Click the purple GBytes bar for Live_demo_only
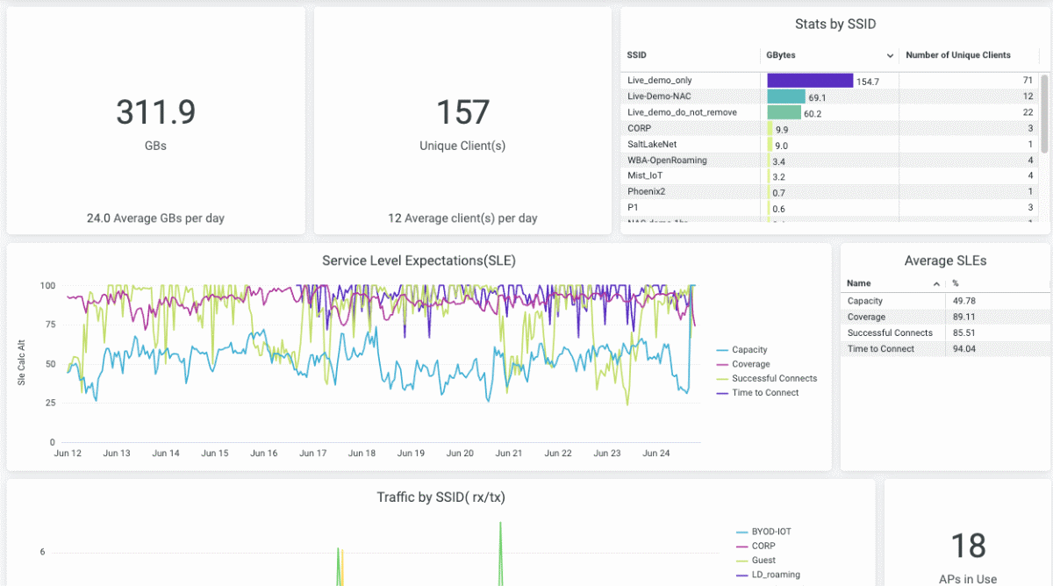 tap(807, 80)
